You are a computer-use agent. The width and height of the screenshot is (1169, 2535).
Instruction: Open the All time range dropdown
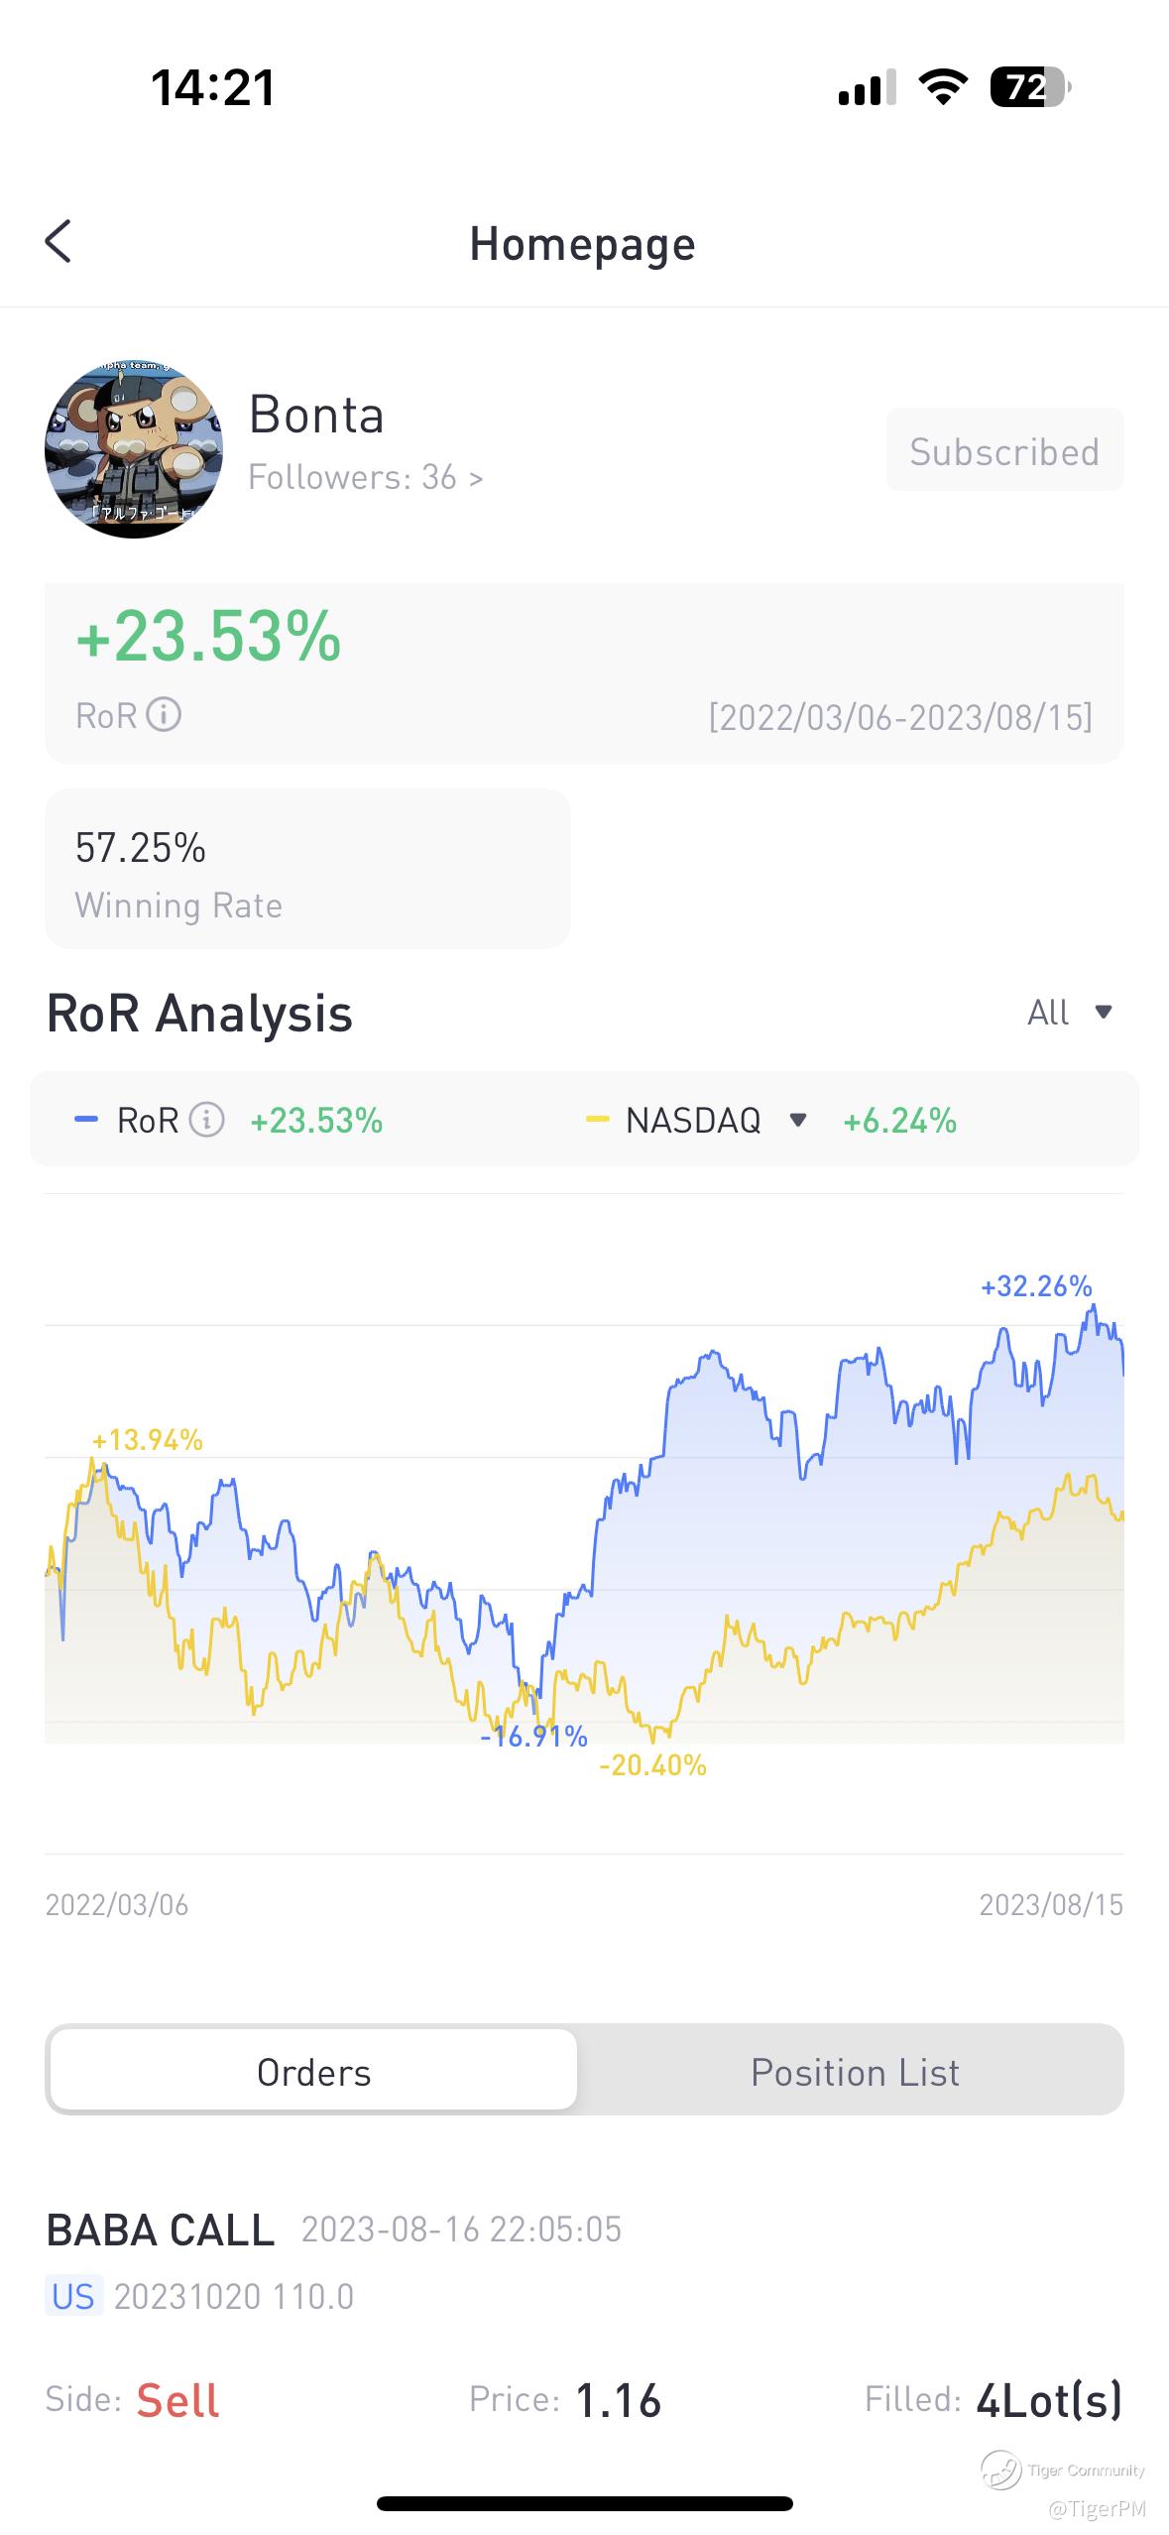1071,1013
